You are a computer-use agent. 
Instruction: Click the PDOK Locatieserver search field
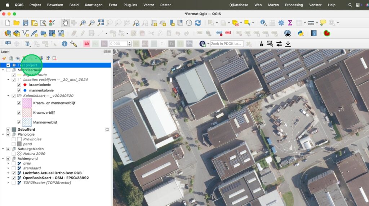(227, 44)
